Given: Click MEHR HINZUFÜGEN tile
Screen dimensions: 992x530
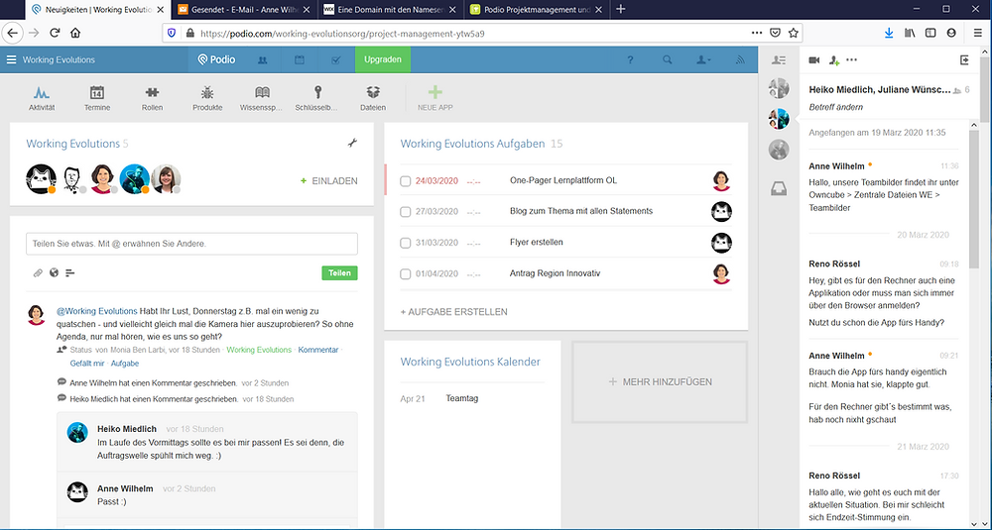Looking at the screenshot, I should [660, 382].
